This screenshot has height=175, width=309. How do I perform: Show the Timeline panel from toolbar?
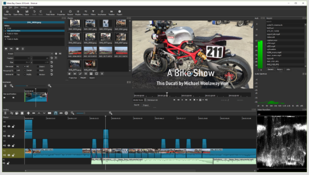point(111,13)
